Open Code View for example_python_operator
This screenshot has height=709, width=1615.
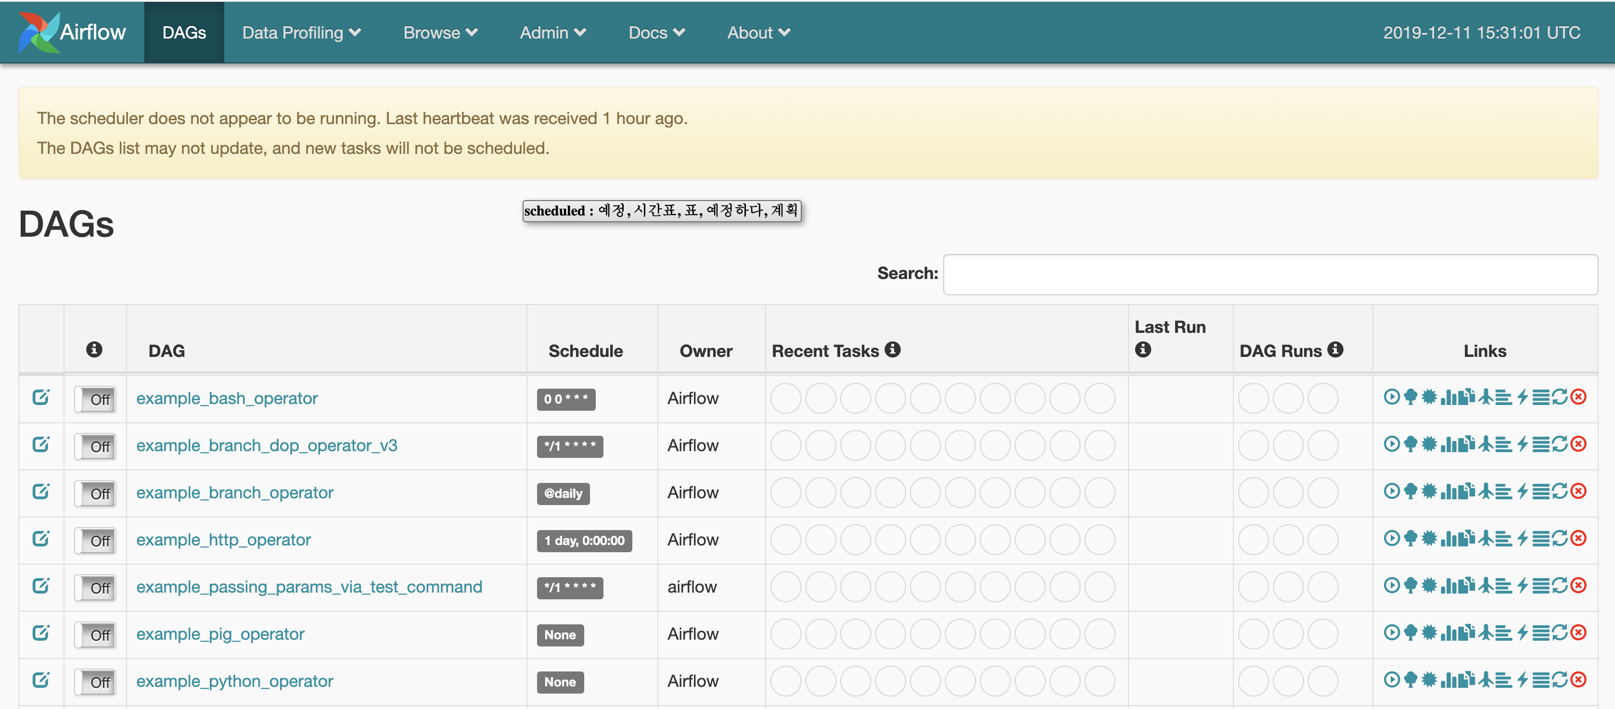1522,679
